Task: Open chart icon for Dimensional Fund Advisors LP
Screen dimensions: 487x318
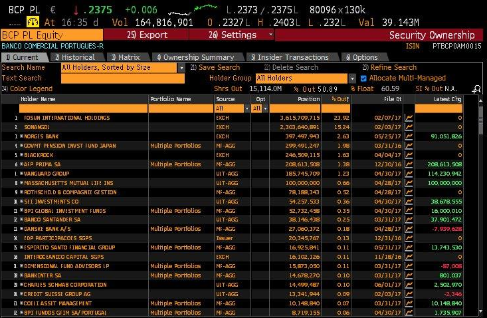Action: pos(409,266)
